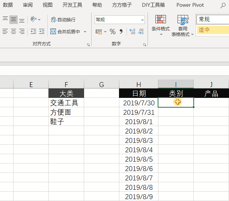This screenshot has height=201, width=229.
Task: Select the 2019/8/3 date cell
Action: pyautogui.click(x=139, y=140)
